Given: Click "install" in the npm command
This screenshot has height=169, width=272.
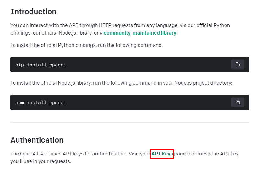Looking at the screenshot, I should (36, 103).
